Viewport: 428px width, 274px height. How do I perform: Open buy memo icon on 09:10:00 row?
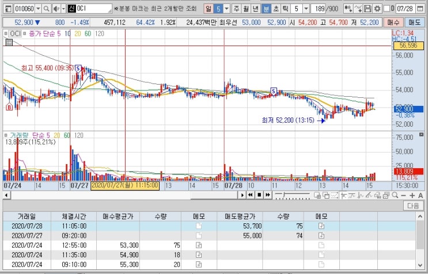199,264
